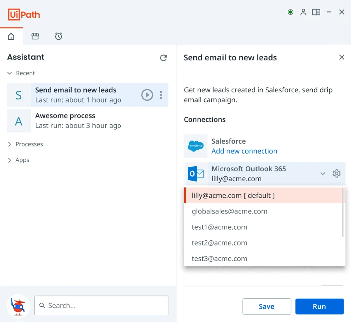Image resolution: width=351 pixels, height=322 pixels.
Task: Click the Recent section label
Action: [25, 73]
